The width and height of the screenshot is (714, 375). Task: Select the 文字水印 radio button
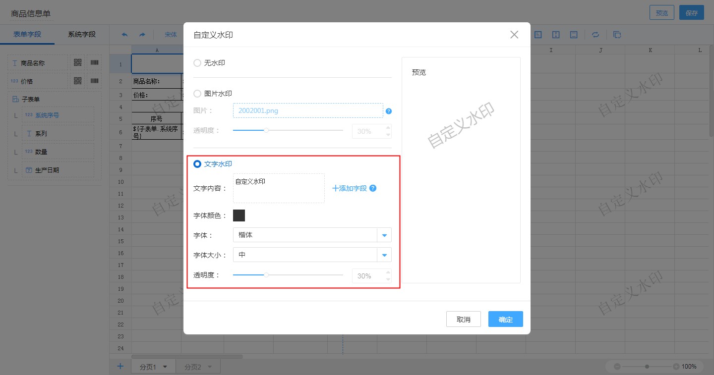click(198, 164)
